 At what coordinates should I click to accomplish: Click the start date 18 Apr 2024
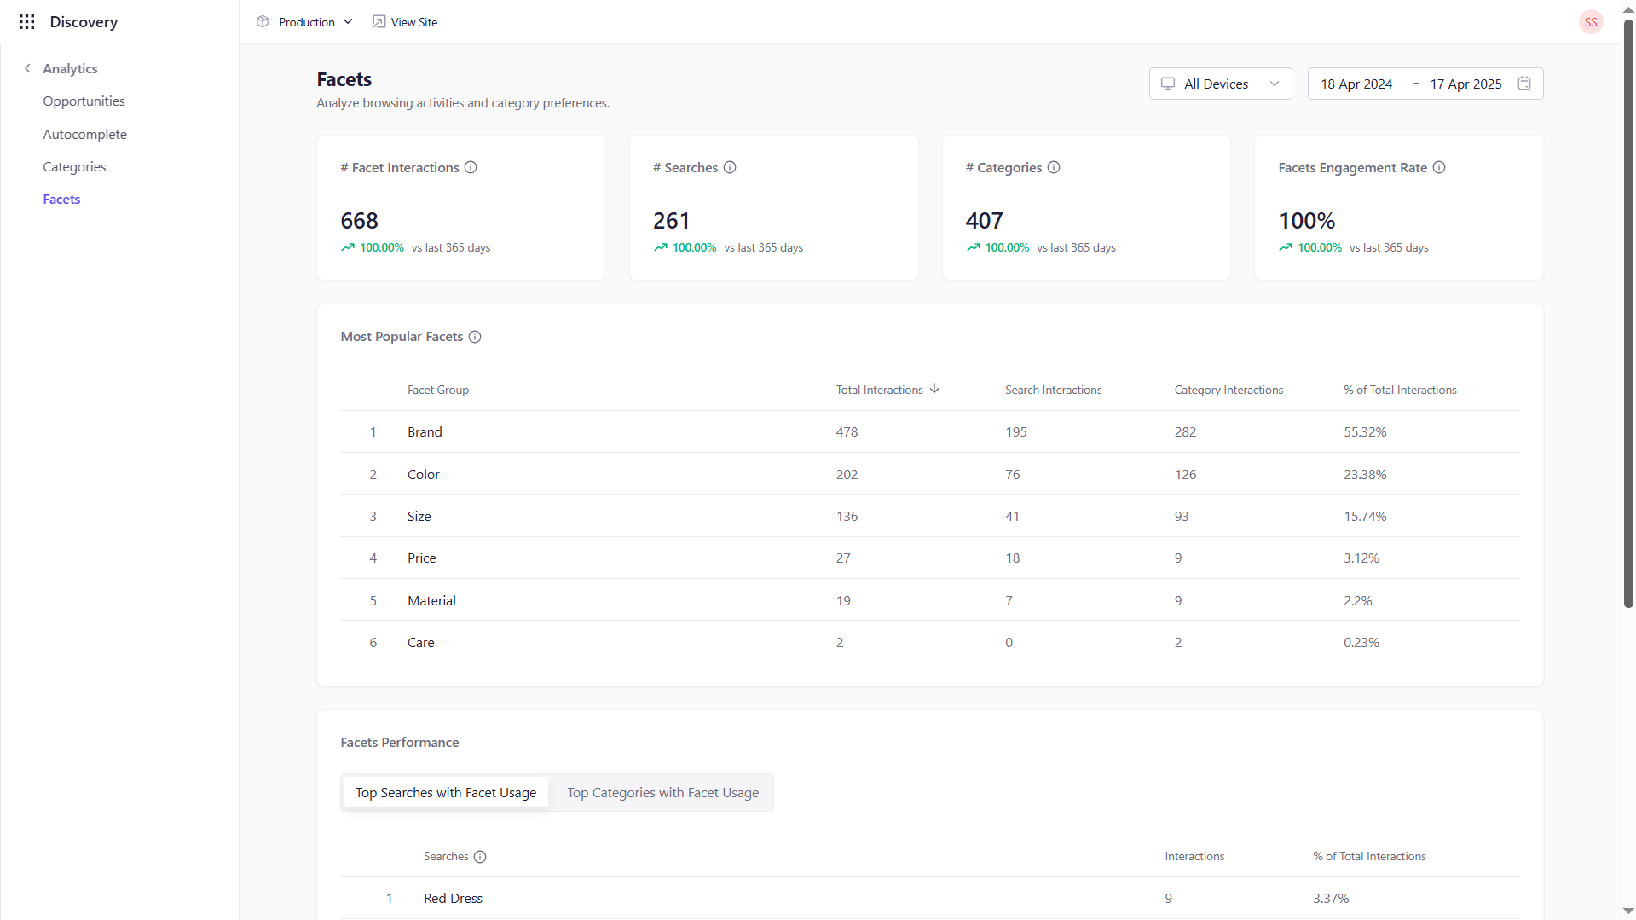click(1356, 84)
